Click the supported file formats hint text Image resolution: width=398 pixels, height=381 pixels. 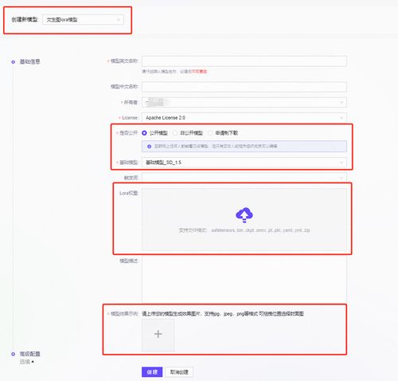pos(244,230)
